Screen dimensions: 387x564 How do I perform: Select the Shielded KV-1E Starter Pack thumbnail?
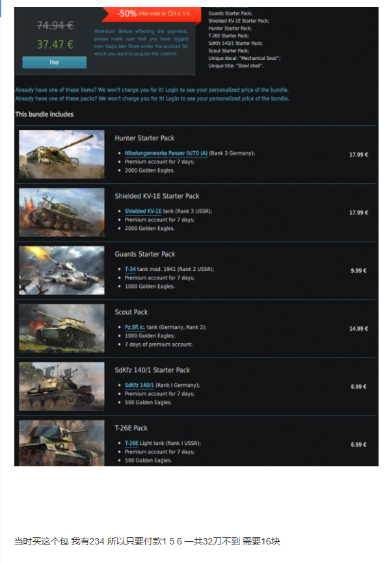point(62,212)
